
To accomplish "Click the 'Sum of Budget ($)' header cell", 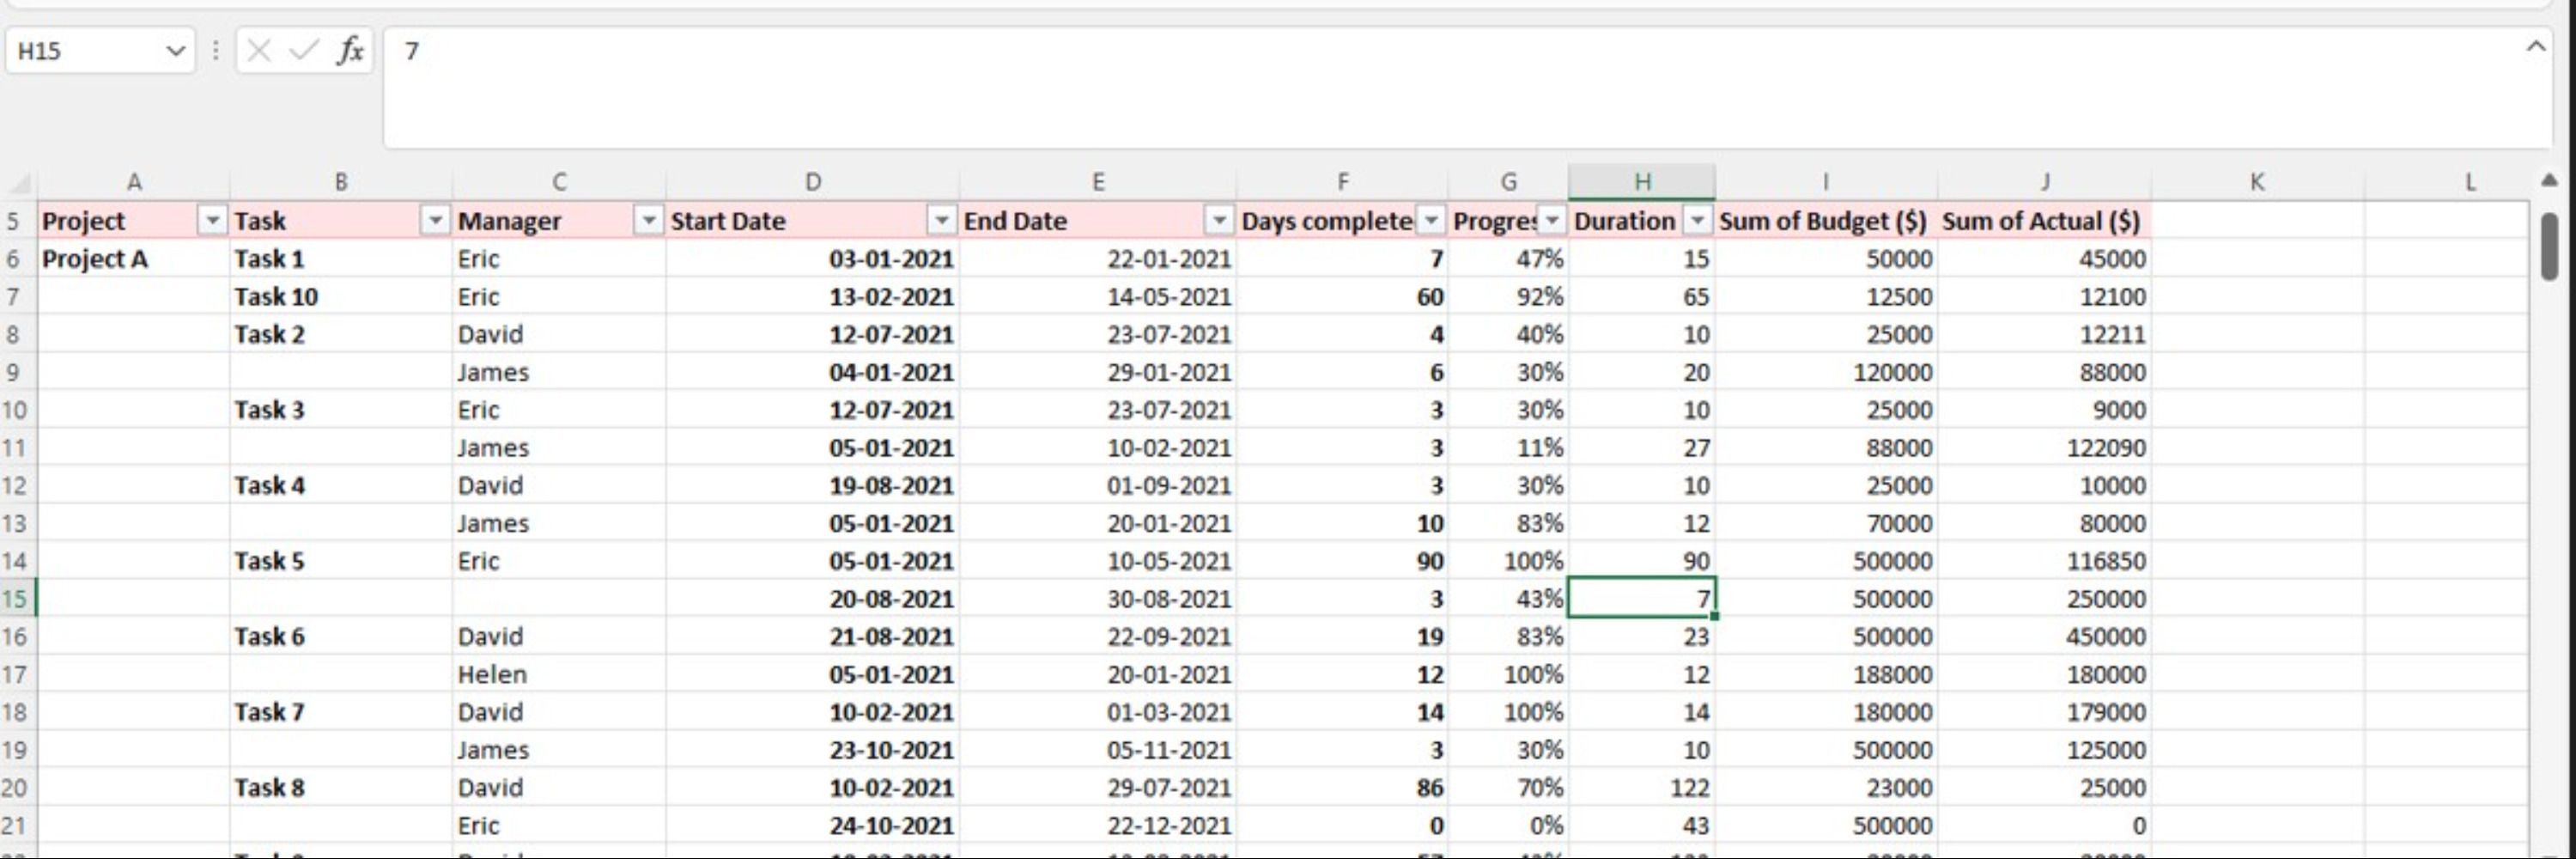I will click(x=1826, y=221).
